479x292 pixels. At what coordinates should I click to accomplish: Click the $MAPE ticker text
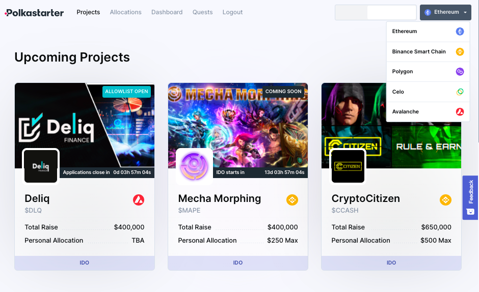[189, 211]
